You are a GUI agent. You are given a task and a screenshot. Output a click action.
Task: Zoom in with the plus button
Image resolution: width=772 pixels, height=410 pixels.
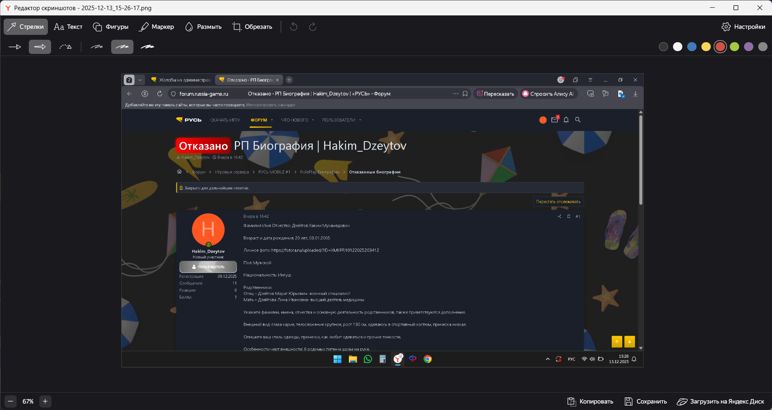45,401
